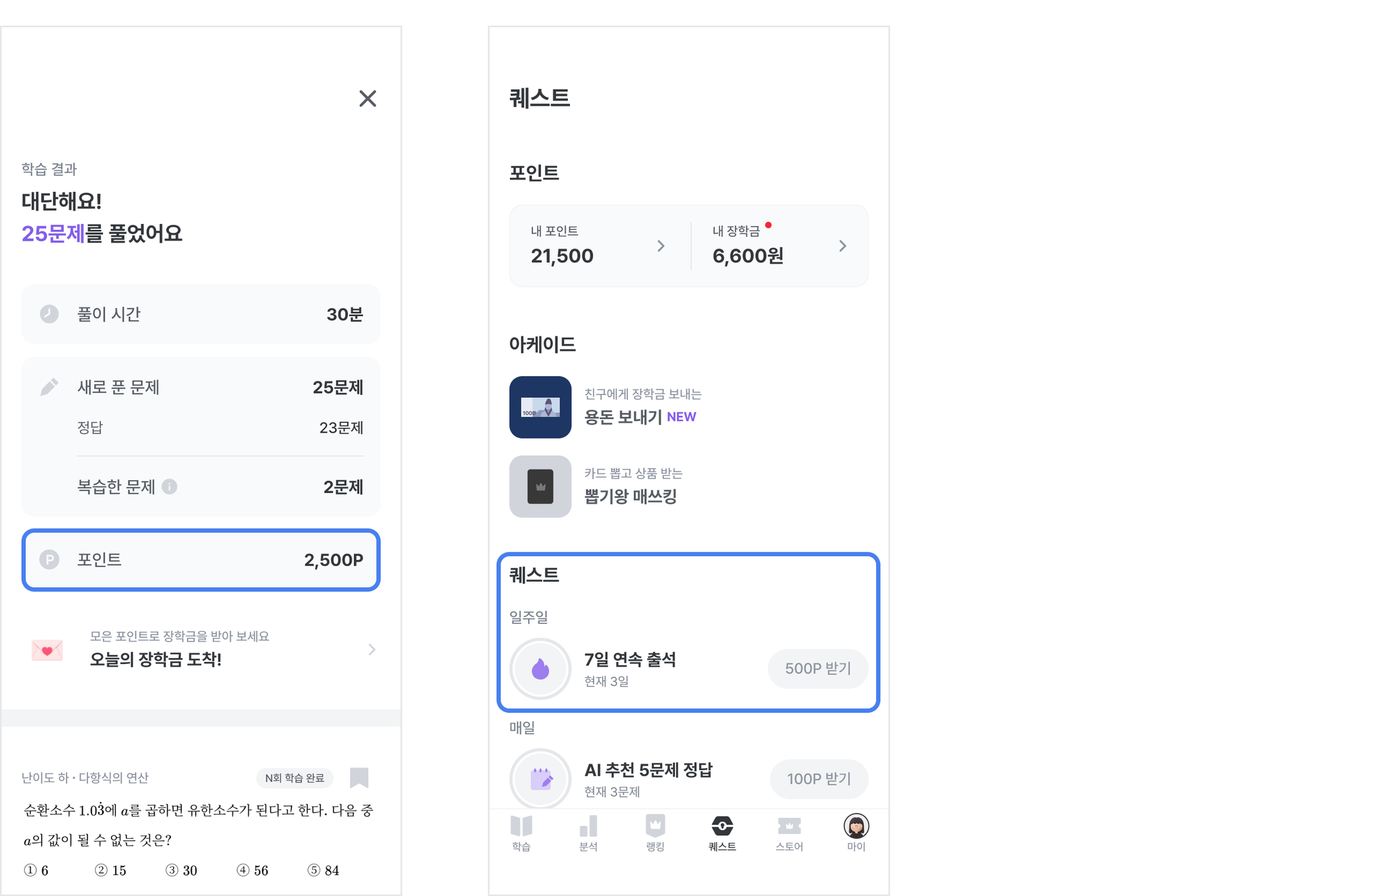Select answer choice ④ 56
The width and height of the screenshot is (1378, 896).
[252, 870]
